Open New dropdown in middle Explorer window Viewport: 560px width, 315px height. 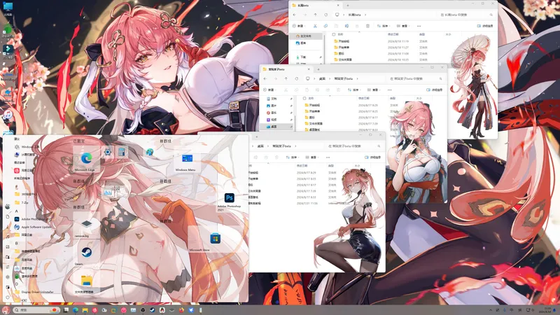coord(269,90)
